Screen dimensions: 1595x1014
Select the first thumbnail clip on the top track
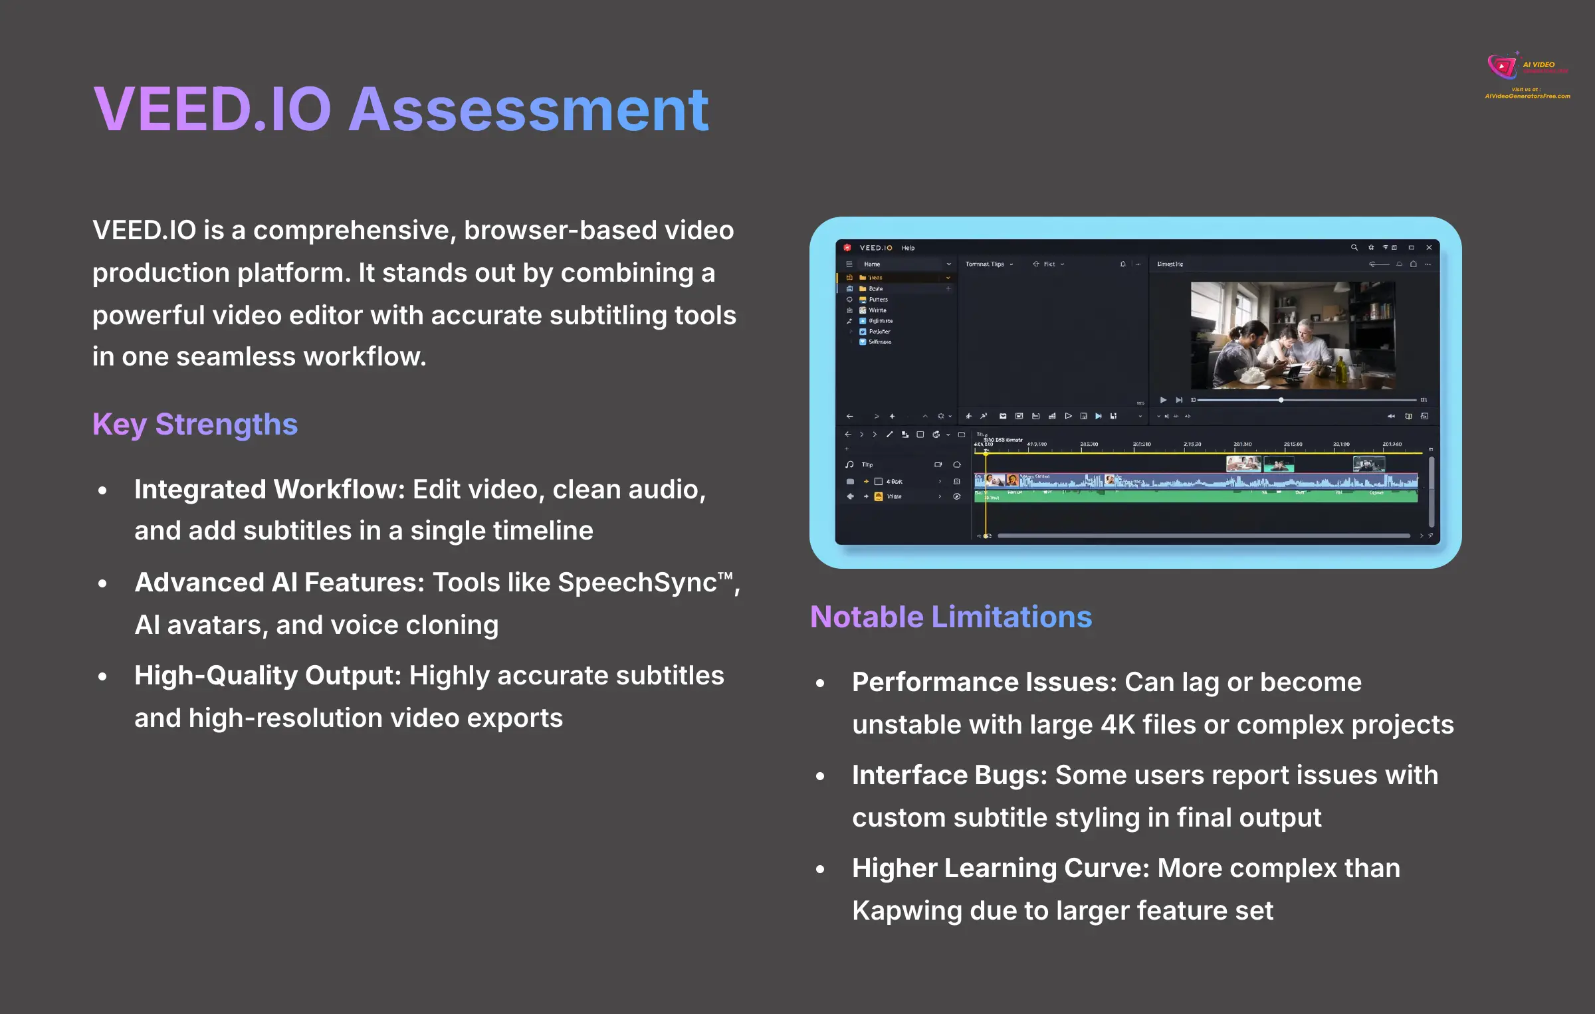tap(1243, 464)
